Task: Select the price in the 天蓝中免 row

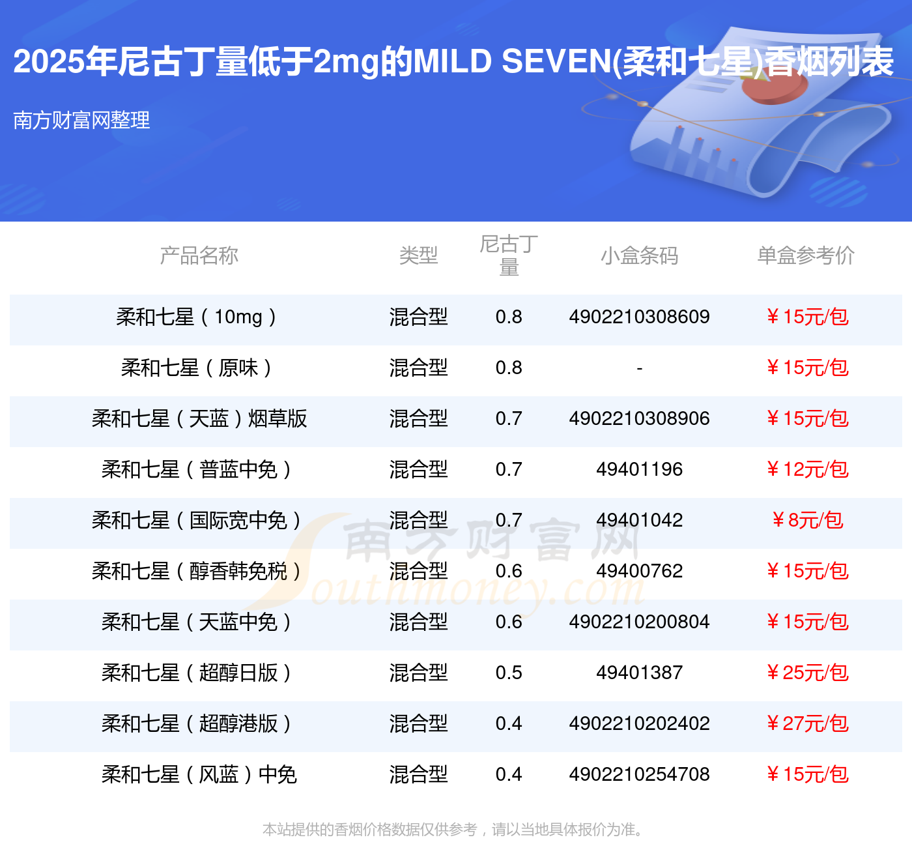Action: tap(806, 622)
